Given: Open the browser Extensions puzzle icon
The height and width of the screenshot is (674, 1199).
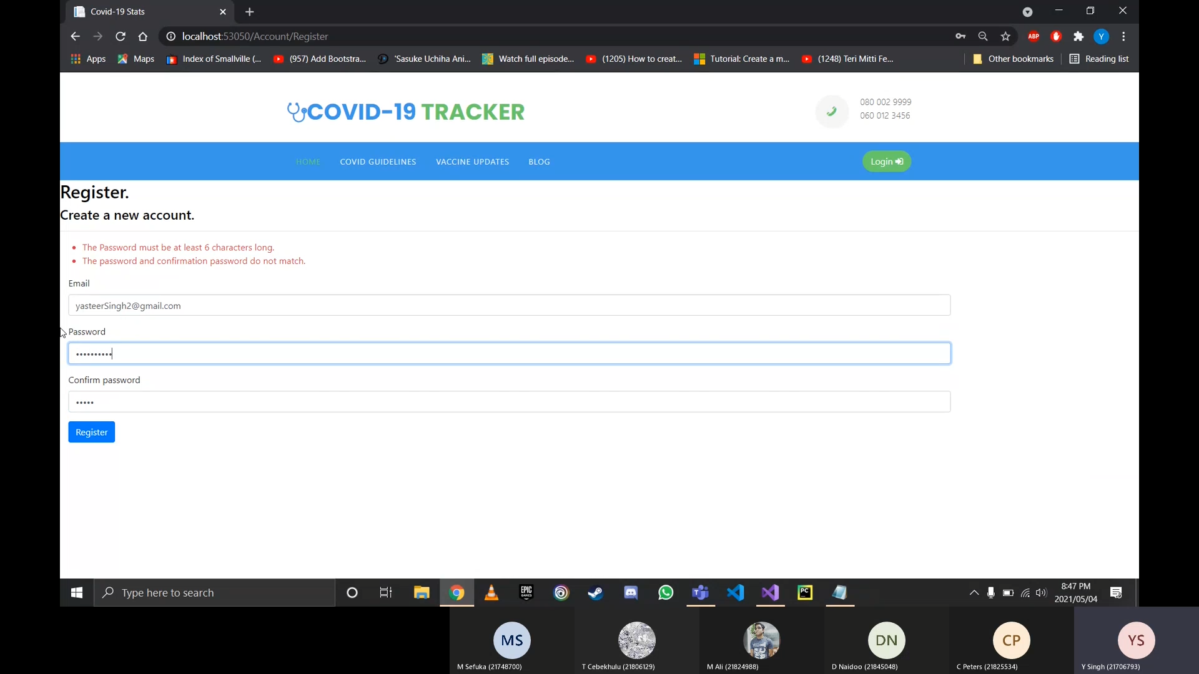Looking at the screenshot, I should (x=1078, y=37).
